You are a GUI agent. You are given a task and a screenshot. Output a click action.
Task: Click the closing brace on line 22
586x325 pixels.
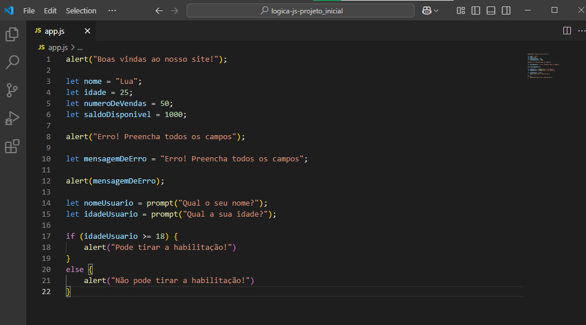(68, 291)
